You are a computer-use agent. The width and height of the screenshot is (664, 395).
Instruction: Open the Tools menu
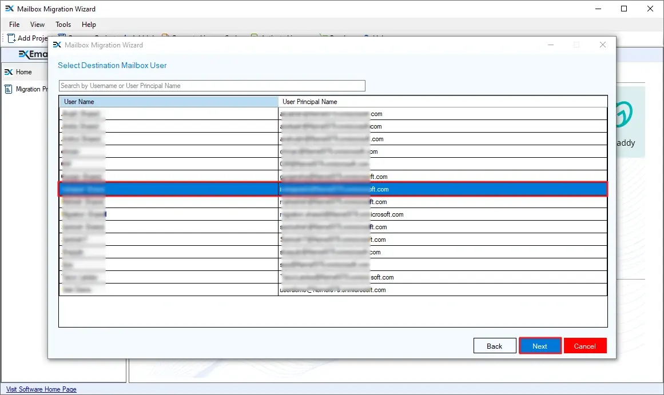[63, 25]
